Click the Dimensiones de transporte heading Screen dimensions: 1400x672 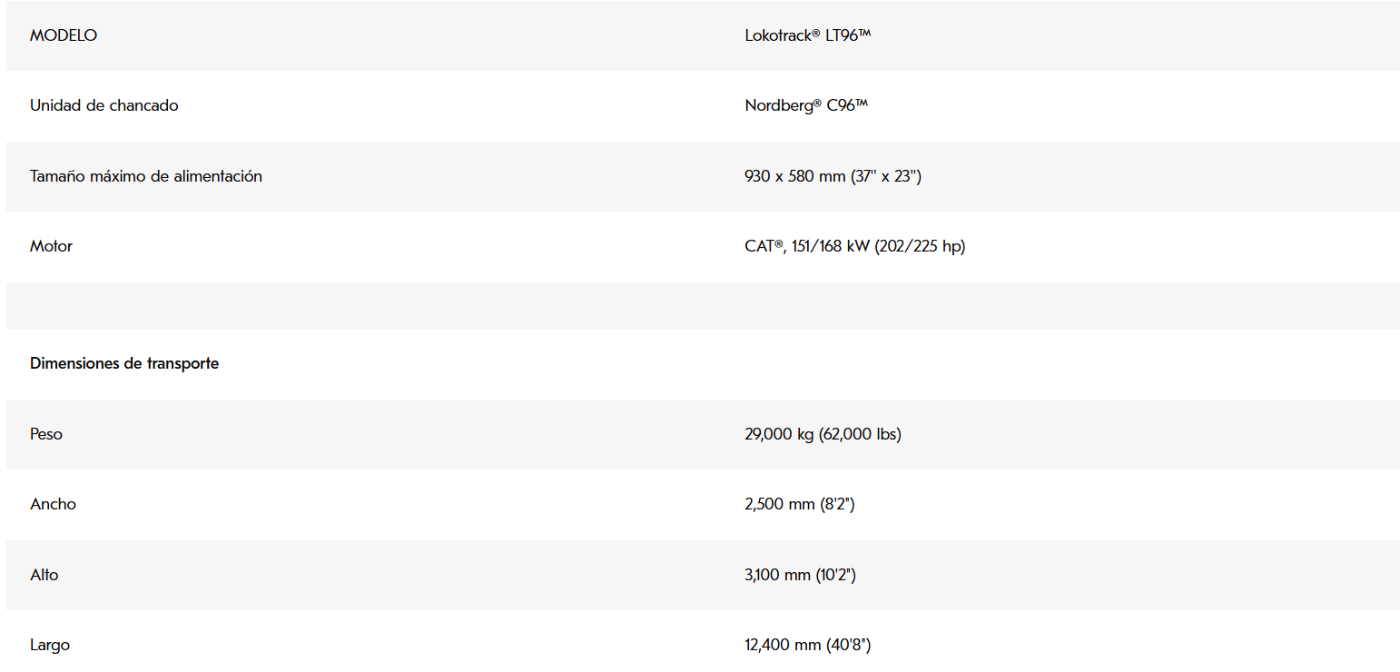pos(124,363)
